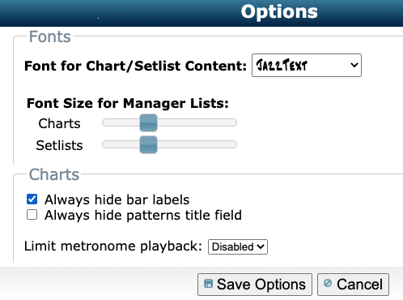Click the Always hide bar labels text
The width and height of the screenshot is (403, 300).
117,199
